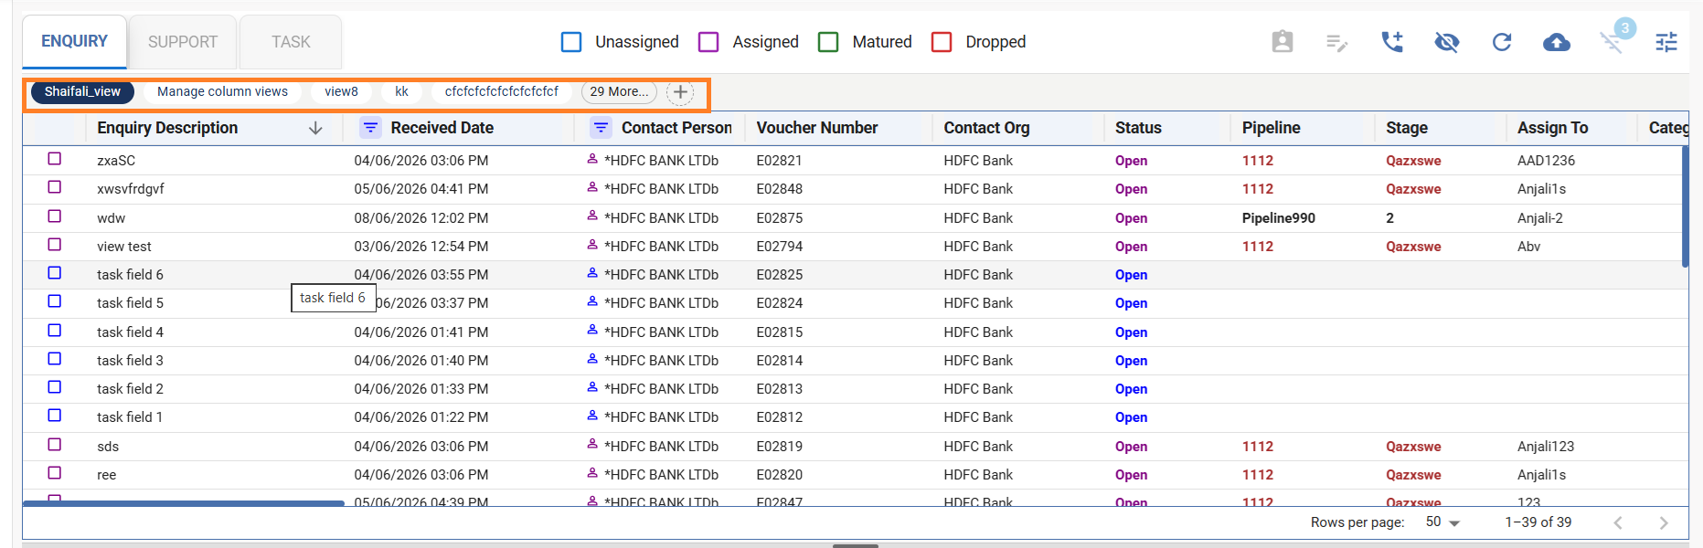Click the Pipeline column header
The height and width of the screenshot is (548, 1703).
tap(1271, 128)
